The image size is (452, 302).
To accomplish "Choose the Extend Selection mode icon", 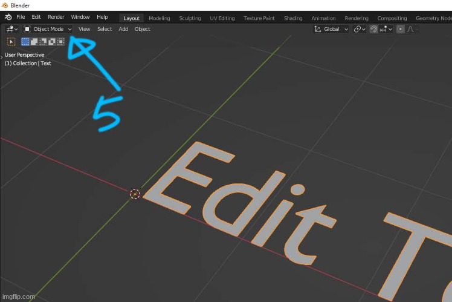I will pyautogui.click(x=34, y=42).
